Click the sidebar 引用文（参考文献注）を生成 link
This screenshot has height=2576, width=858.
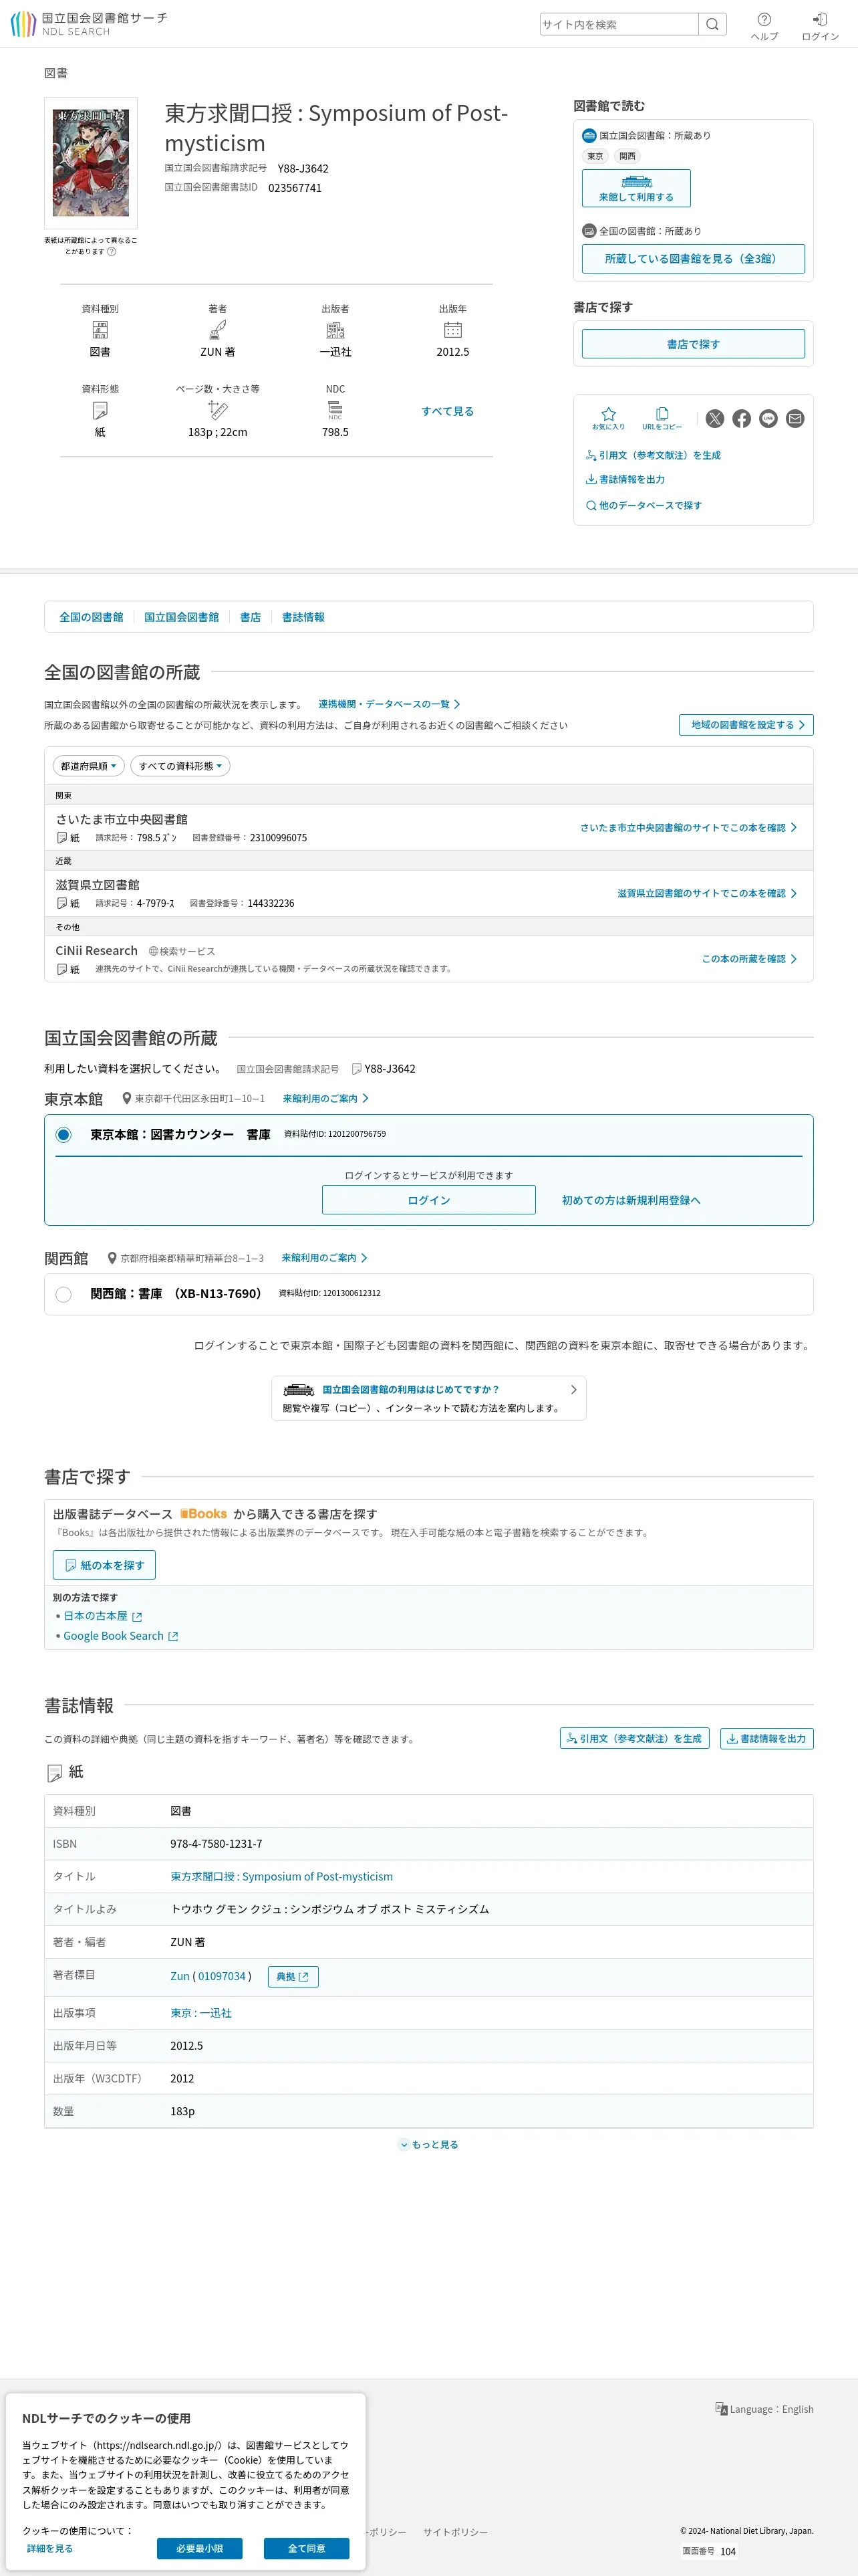tap(654, 455)
